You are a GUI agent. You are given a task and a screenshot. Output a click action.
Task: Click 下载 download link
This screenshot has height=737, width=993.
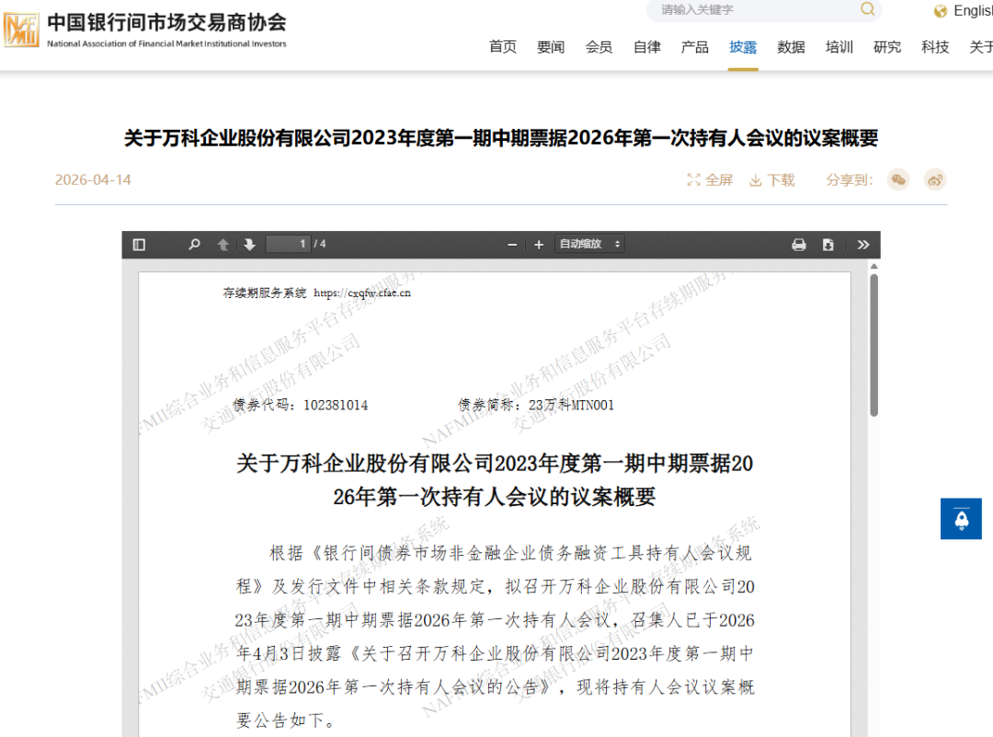coord(772,180)
